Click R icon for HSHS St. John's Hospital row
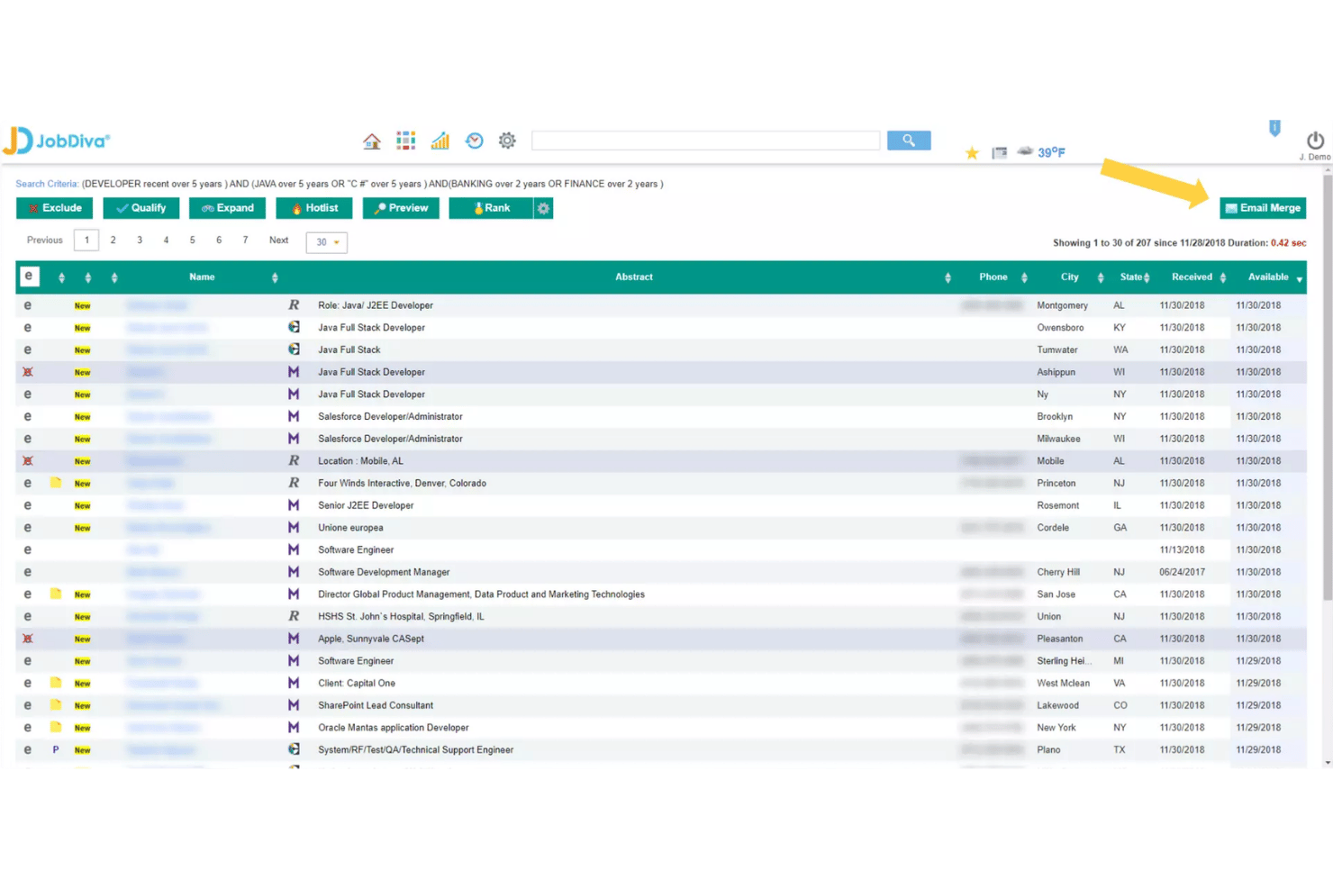Viewport: 1333px width, 889px height. pos(294,616)
